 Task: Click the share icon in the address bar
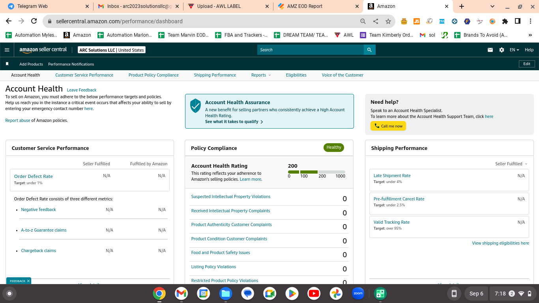[x=376, y=21]
